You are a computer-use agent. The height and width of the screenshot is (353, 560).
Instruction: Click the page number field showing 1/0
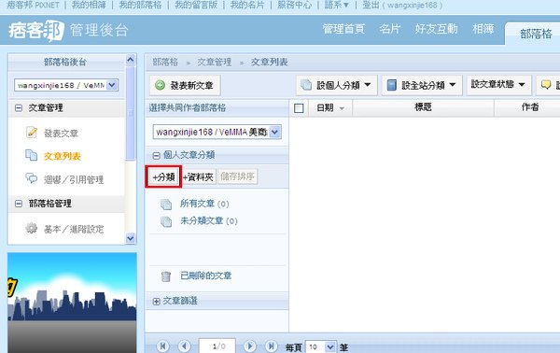217,346
